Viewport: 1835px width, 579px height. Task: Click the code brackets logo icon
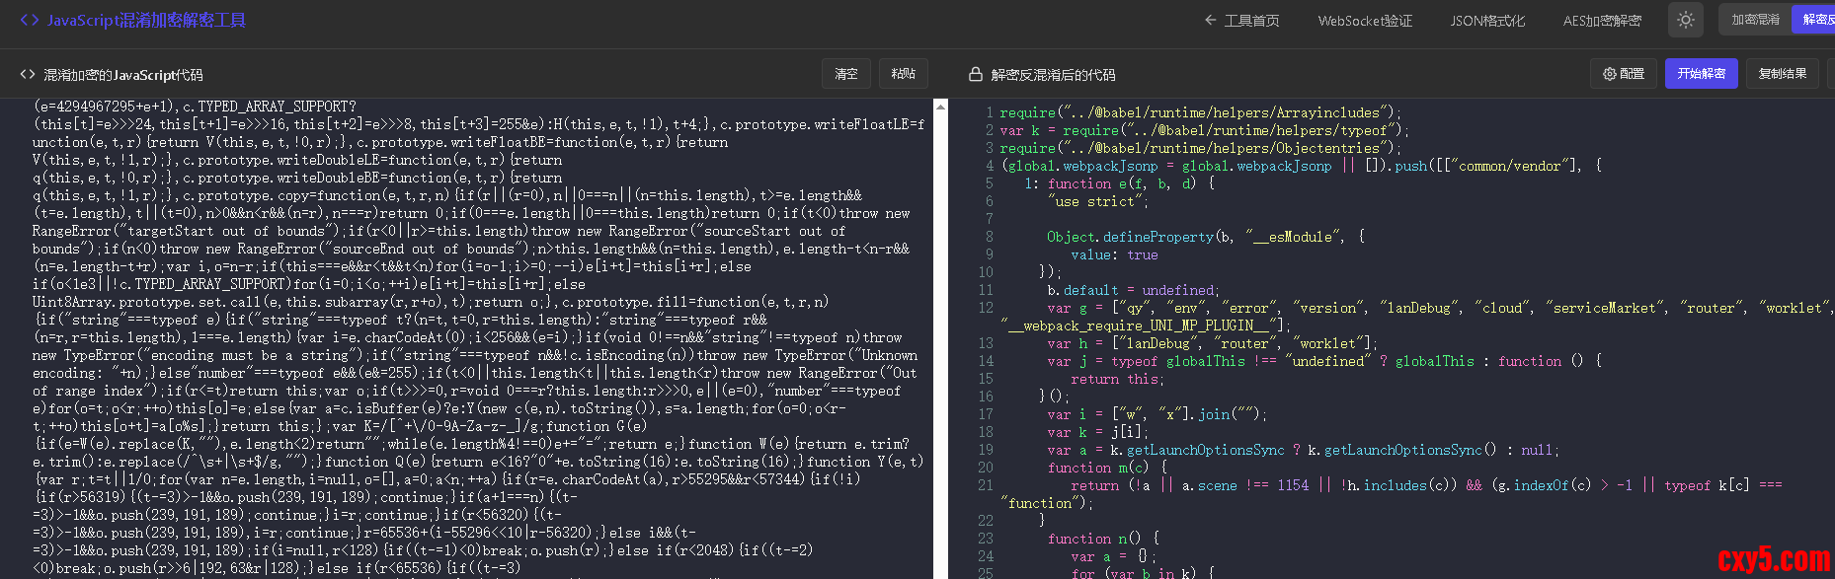pos(30,20)
